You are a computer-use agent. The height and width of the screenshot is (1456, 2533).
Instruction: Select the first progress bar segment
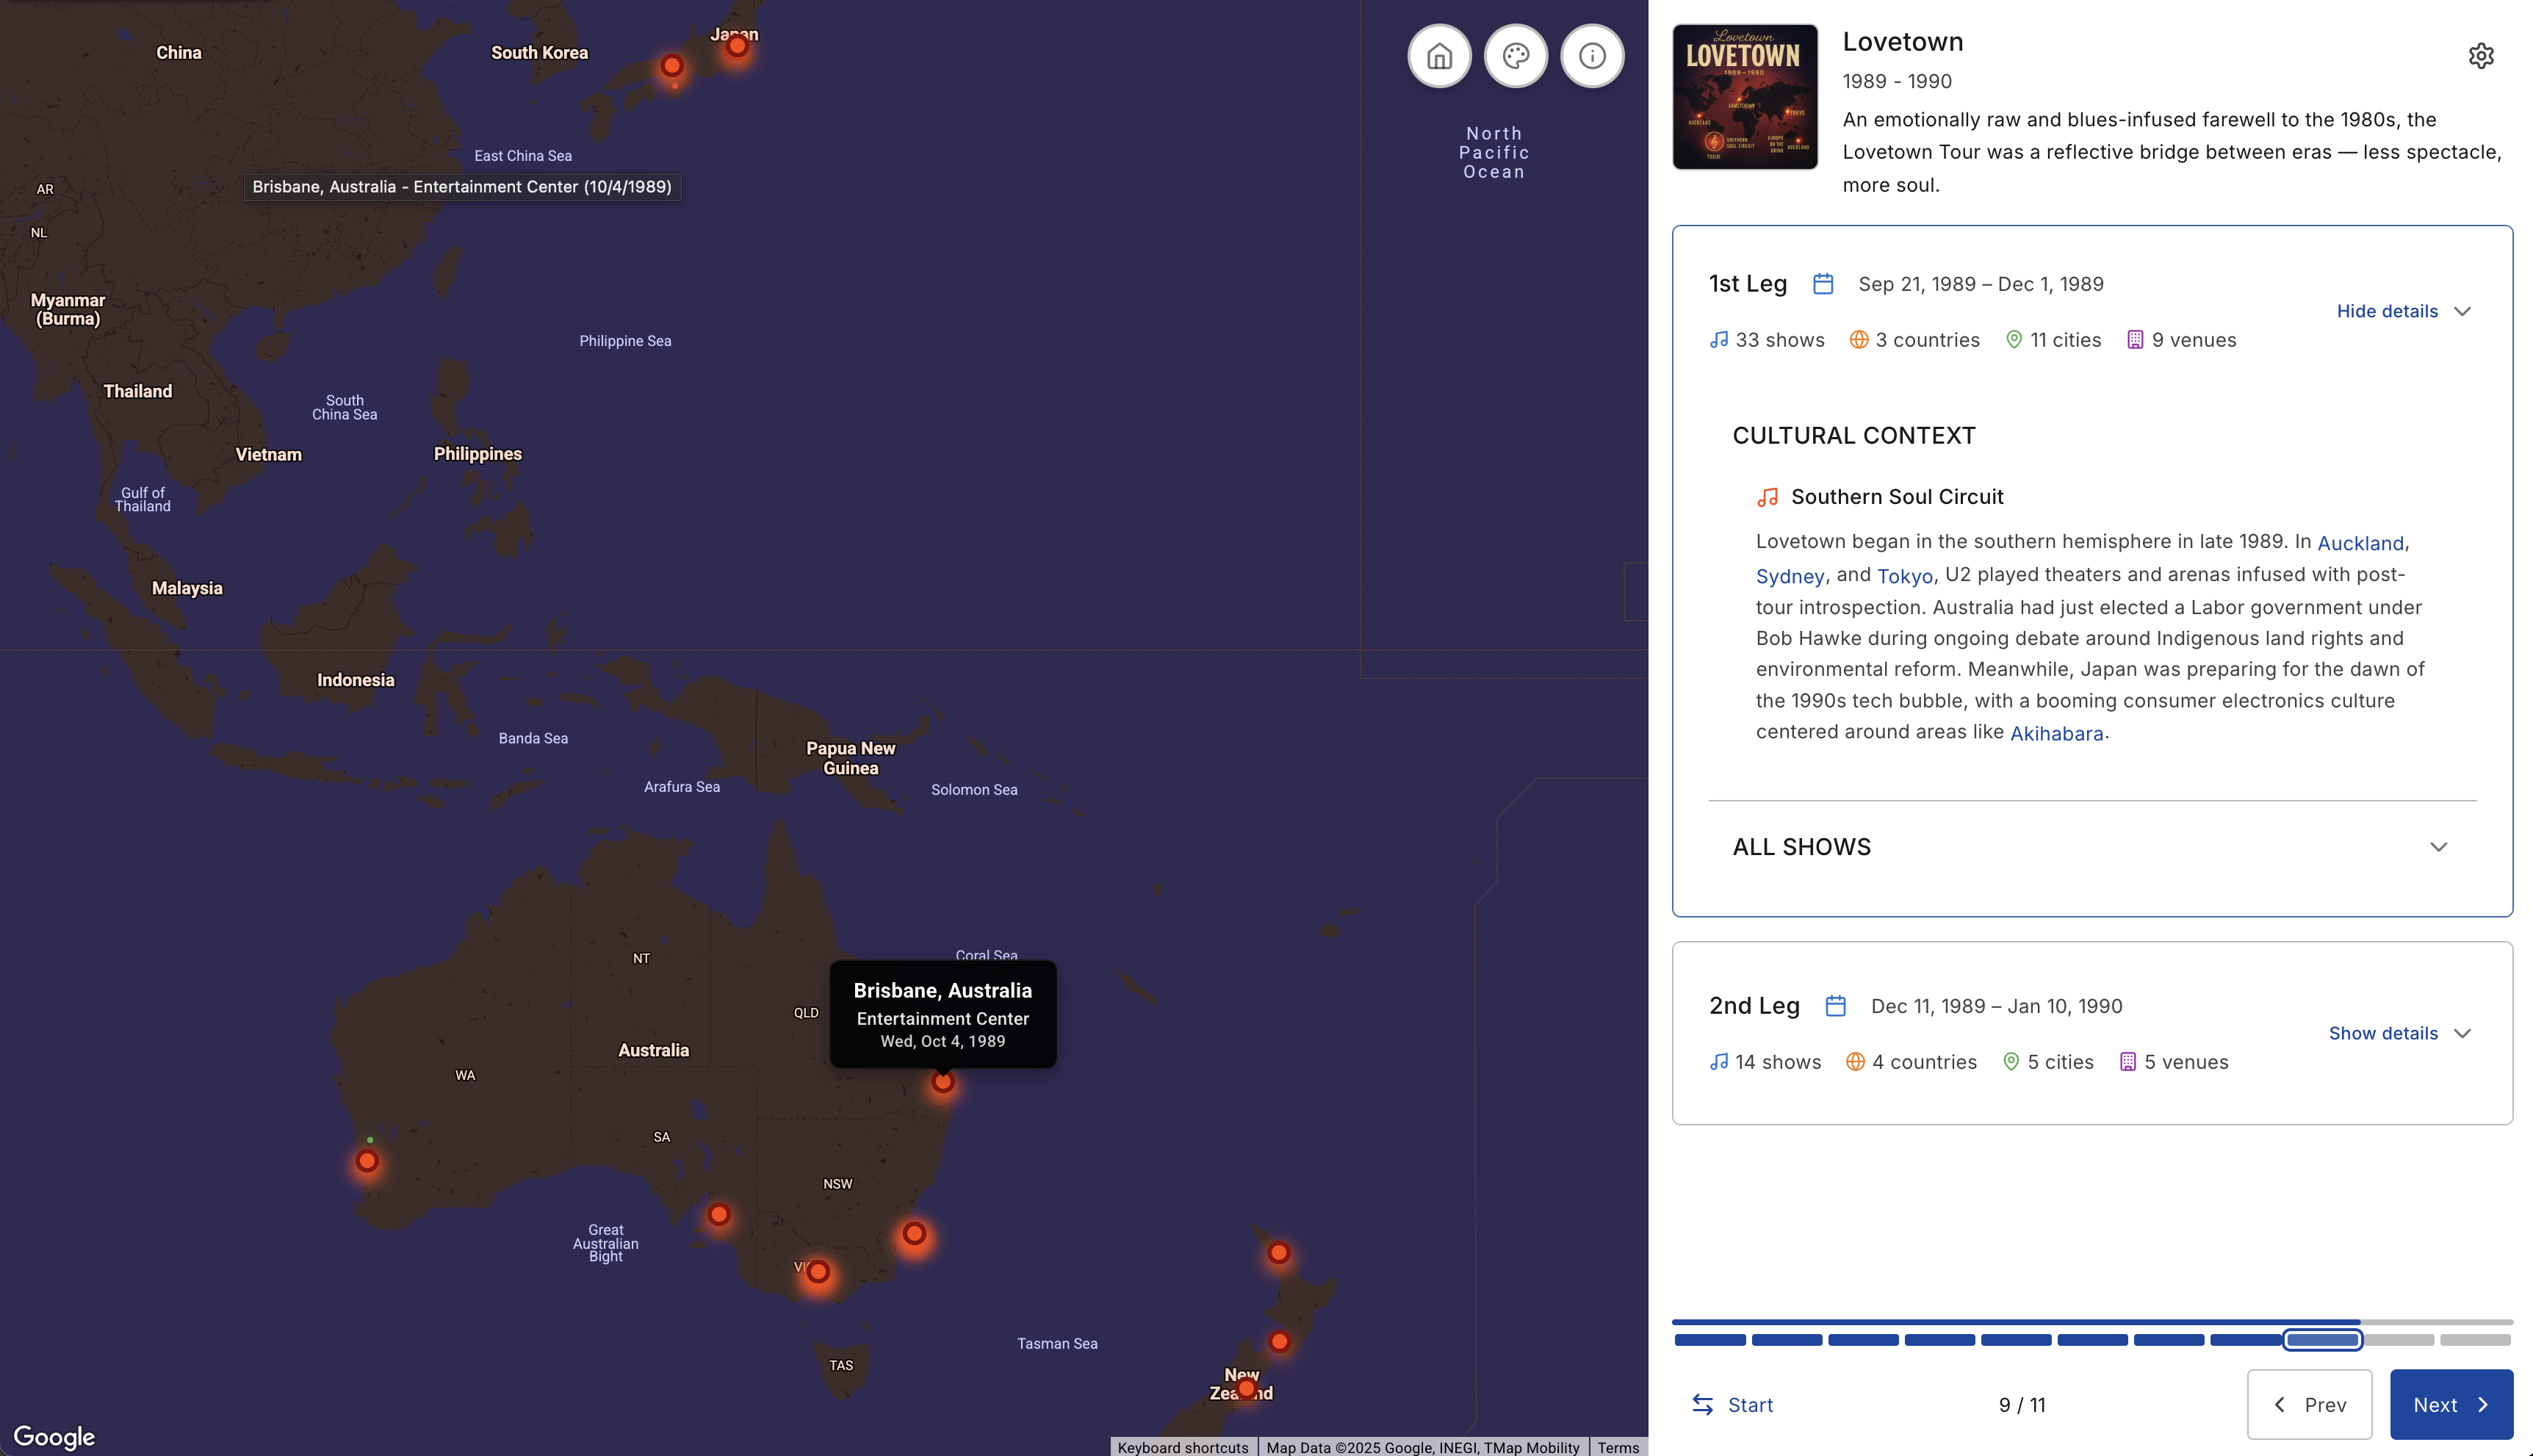pyautogui.click(x=1710, y=1340)
